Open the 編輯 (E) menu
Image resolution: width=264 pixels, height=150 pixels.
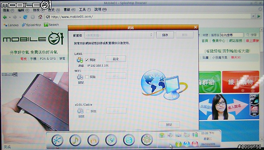click(x=24, y=10)
